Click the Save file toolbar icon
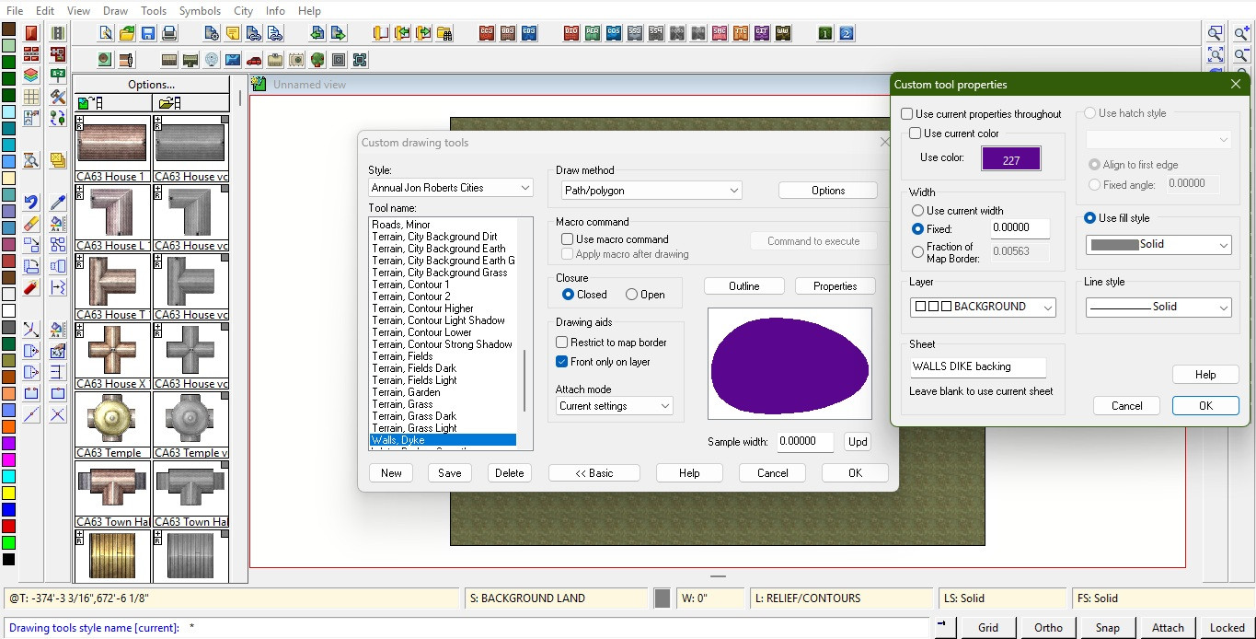1256x639 pixels. point(148,33)
